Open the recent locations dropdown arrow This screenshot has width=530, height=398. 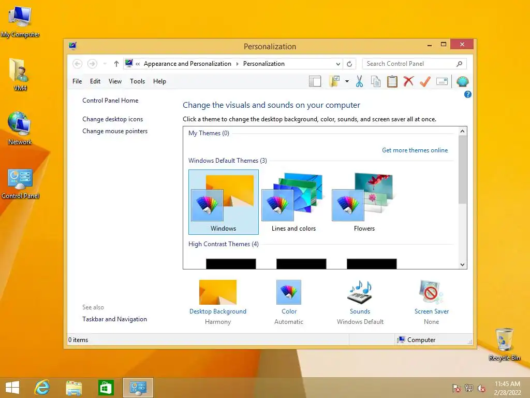pos(105,64)
